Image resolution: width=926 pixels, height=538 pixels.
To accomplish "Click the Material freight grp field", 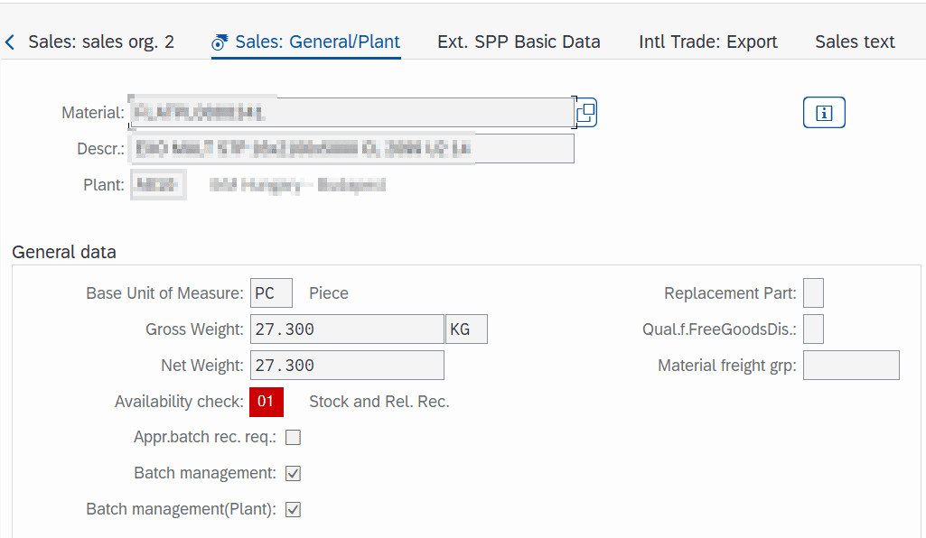I will pos(851,366).
